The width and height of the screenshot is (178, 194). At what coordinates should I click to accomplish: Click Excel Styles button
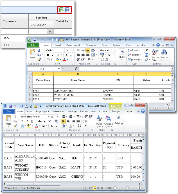tap(122, 54)
